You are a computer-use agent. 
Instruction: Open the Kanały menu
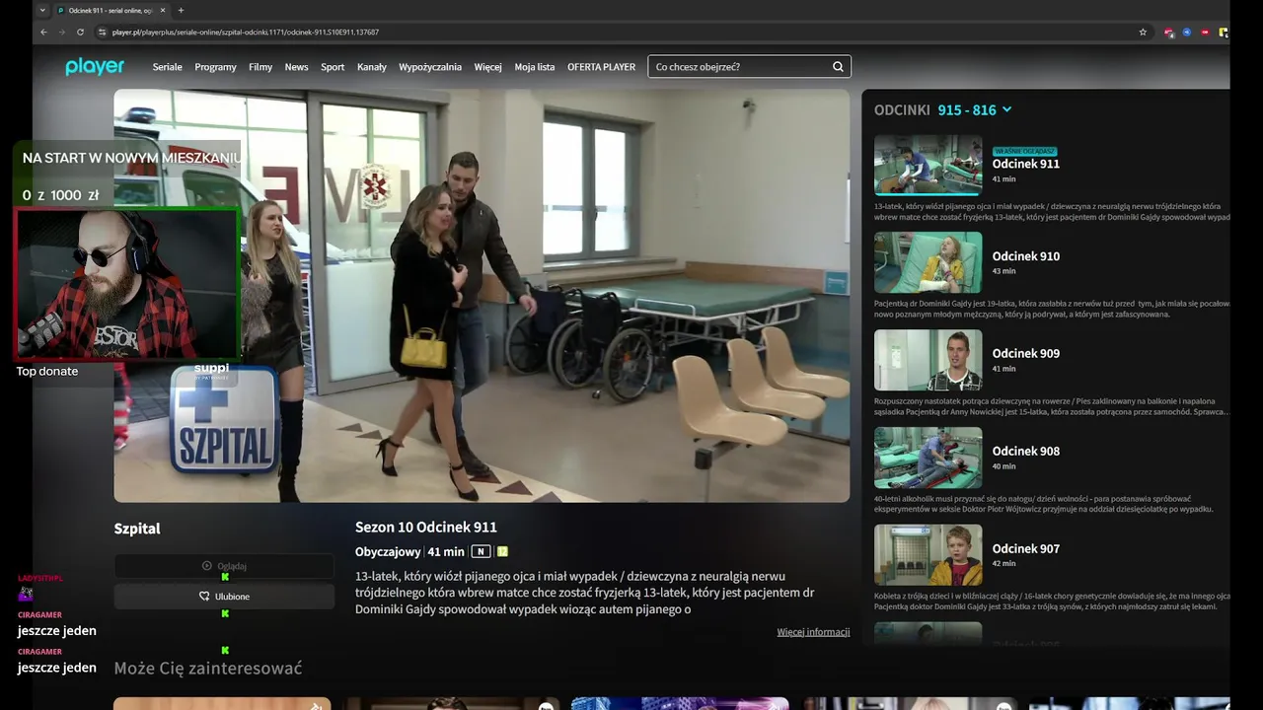[x=372, y=67]
